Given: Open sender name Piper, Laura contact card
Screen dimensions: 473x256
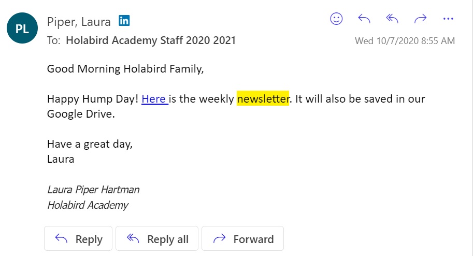Looking at the screenshot, I should click(79, 22).
